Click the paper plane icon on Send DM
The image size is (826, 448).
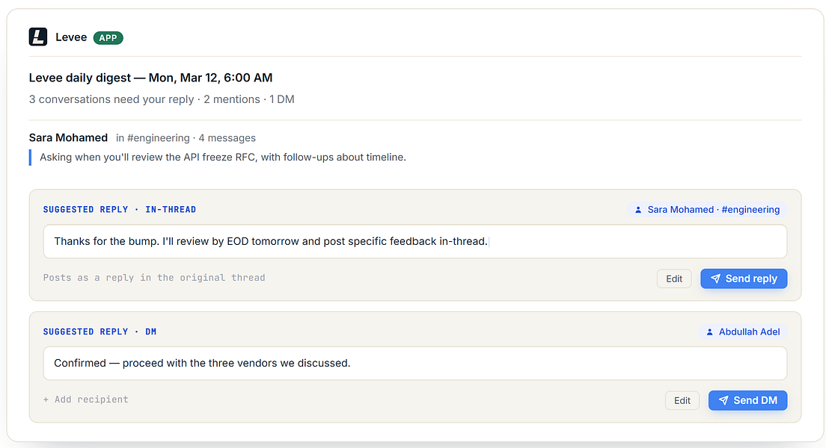click(723, 401)
